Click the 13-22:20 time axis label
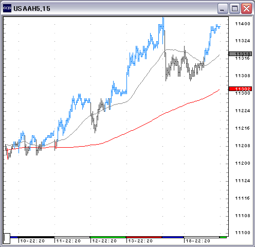The height and width of the screenshot is (247, 255). (140, 241)
